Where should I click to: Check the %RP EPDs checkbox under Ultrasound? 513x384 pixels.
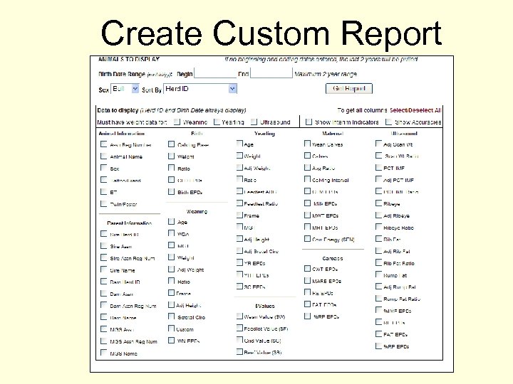[x=378, y=346]
